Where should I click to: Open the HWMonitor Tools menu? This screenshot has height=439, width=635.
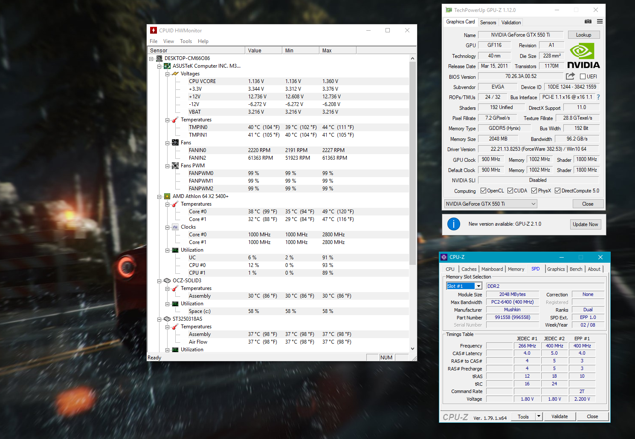(186, 41)
